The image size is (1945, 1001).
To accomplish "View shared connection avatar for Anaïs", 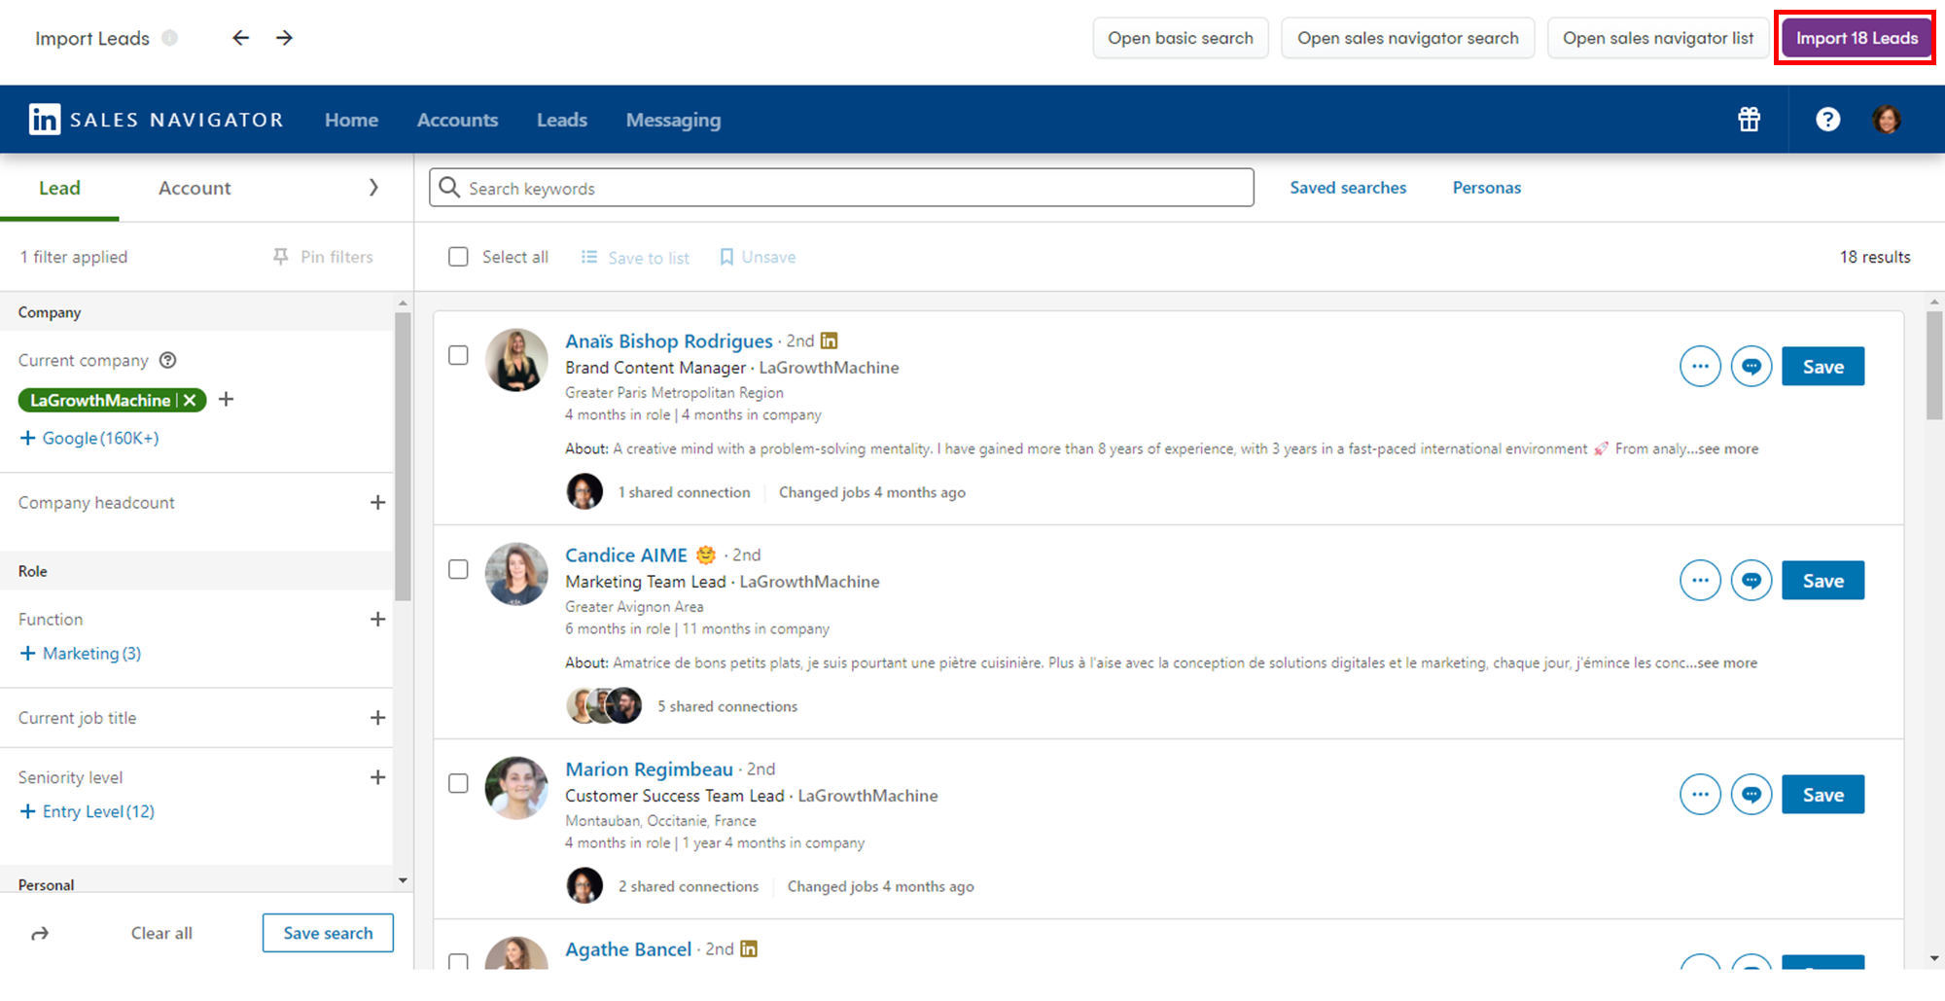I will click(584, 492).
